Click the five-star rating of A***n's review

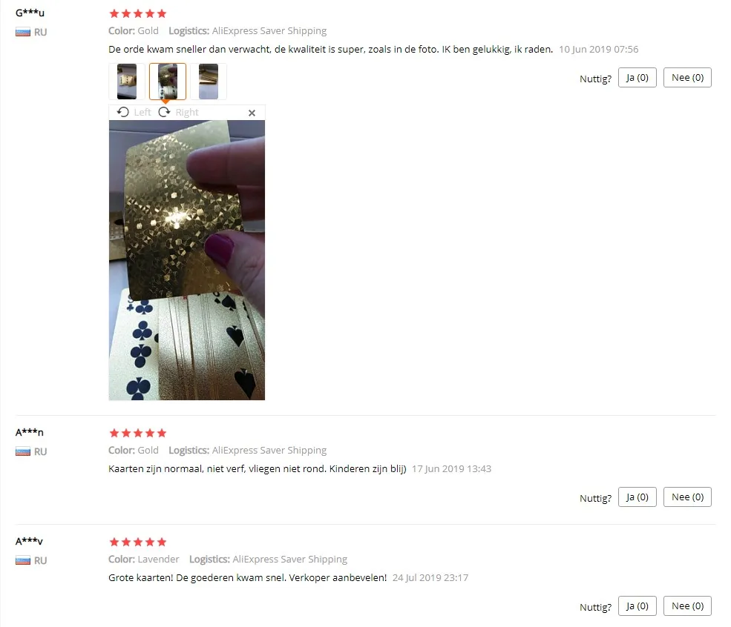[137, 434]
